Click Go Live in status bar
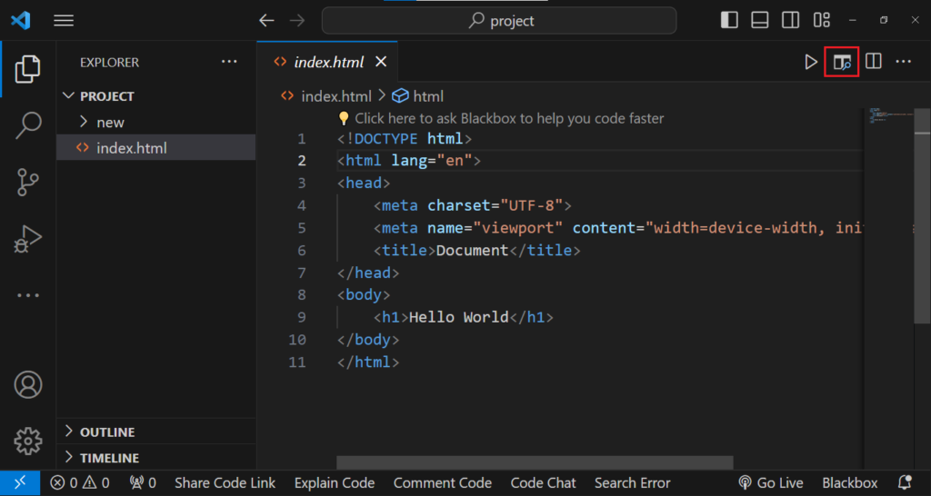This screenshot has height=496, width=931. [770, 483]
